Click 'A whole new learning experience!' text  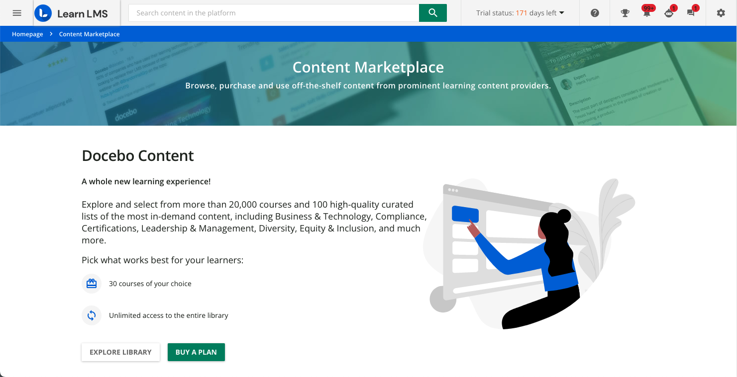(x=146, y=182)
